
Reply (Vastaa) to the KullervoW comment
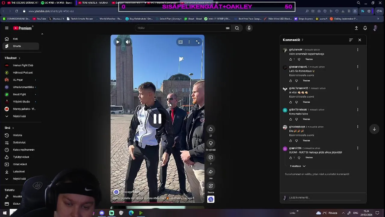tap(309, 59)
